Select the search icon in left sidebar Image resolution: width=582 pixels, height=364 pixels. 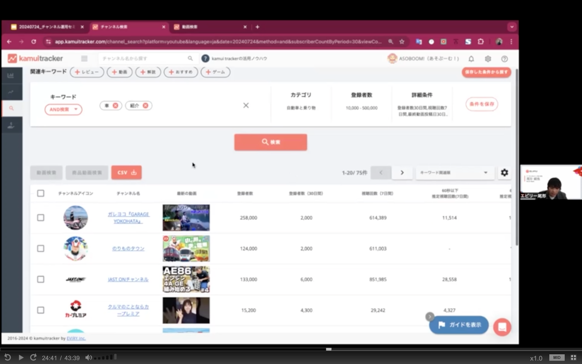11,108
